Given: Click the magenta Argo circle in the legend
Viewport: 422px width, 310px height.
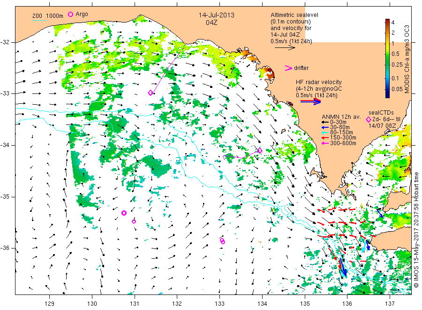Looking at the screenshot, I should point(70,14).
